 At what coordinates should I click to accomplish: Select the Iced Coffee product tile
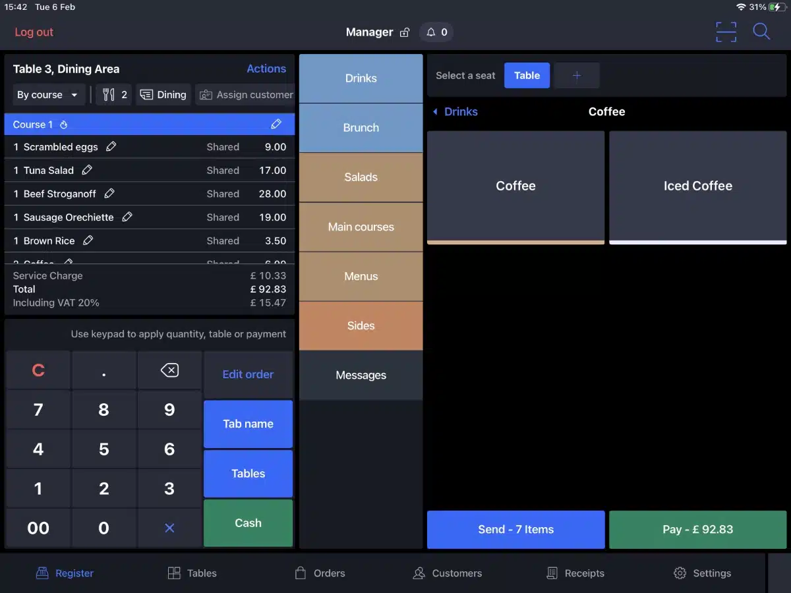(x=697, y=186)
